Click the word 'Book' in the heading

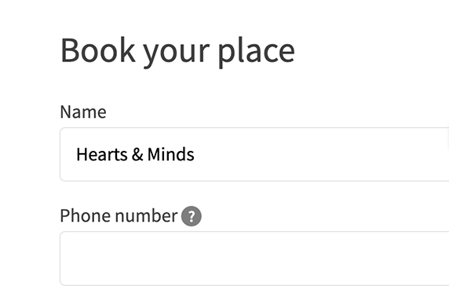click(98, 50)
